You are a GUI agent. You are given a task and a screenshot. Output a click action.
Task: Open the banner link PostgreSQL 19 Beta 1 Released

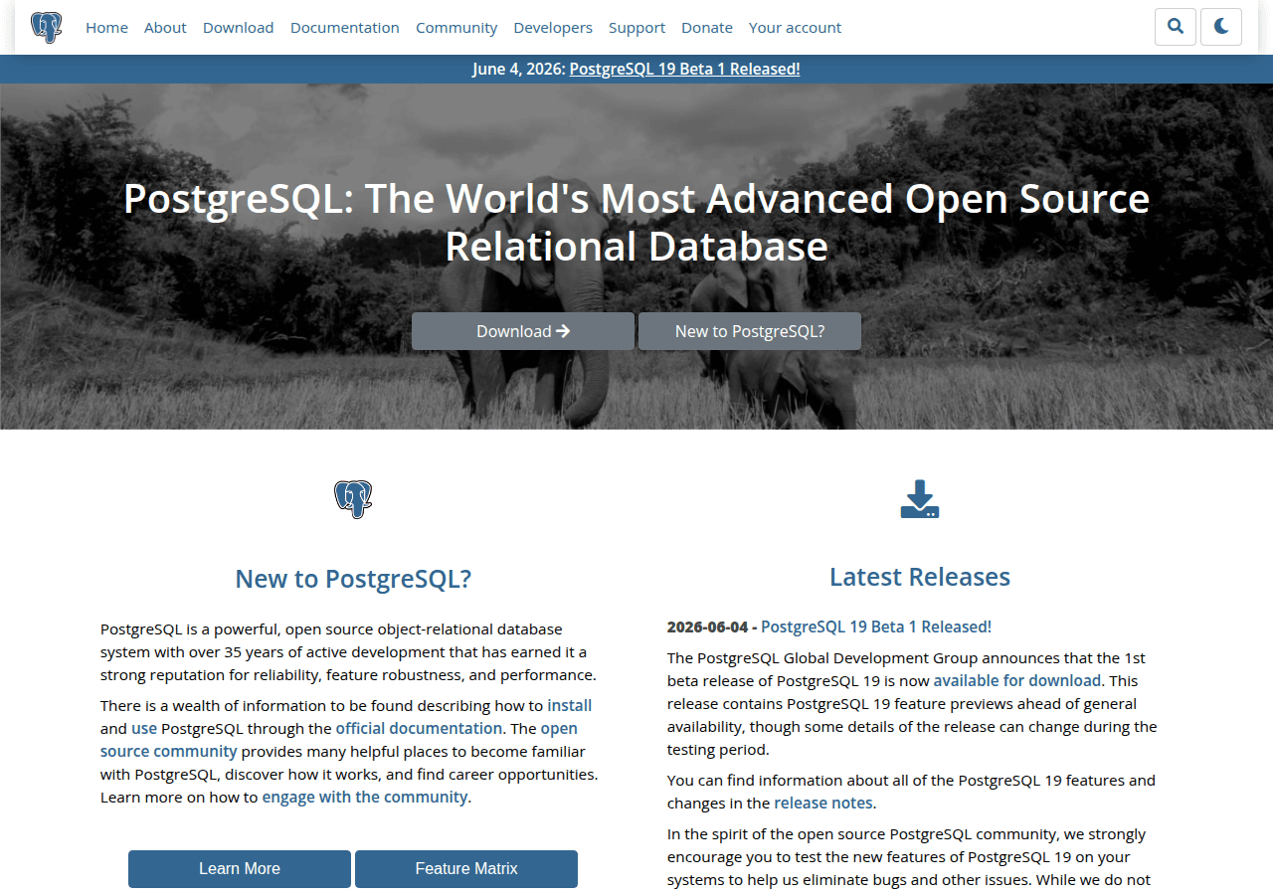(684, 69)
